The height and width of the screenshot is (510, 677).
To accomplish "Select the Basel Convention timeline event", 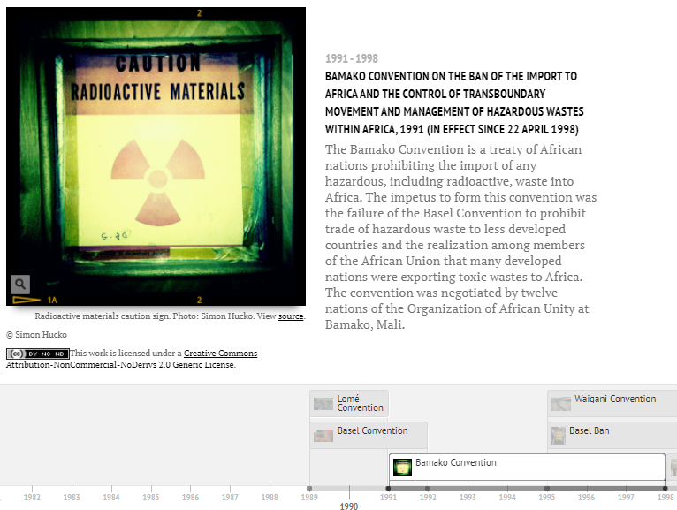I will pyautogui.click(x=369, y=435).
